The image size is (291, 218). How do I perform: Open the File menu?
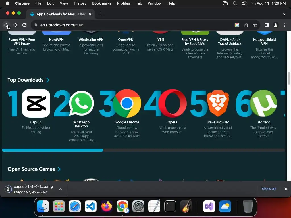[38, 3]
